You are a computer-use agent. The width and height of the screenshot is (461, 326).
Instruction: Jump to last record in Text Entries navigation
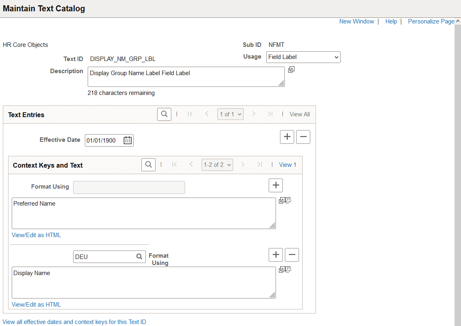tap(270, 114)
